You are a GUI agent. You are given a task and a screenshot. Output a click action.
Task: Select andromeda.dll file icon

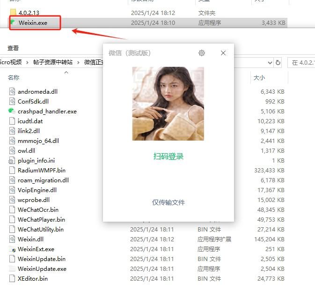point(12,91)
